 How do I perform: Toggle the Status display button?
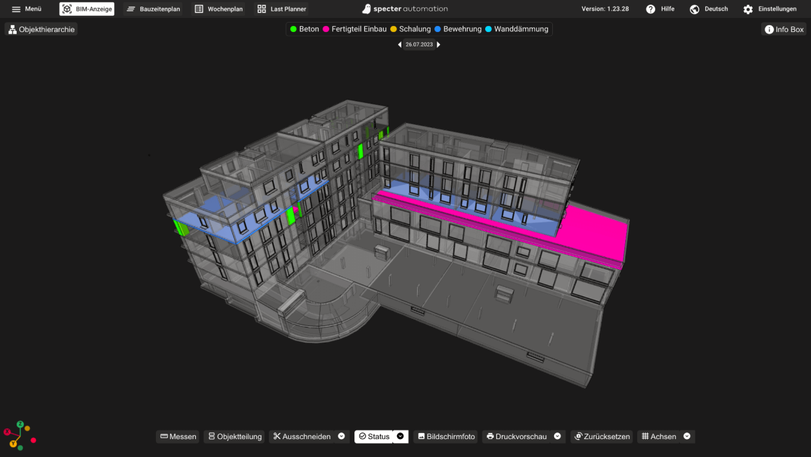[x=374, y=436]
